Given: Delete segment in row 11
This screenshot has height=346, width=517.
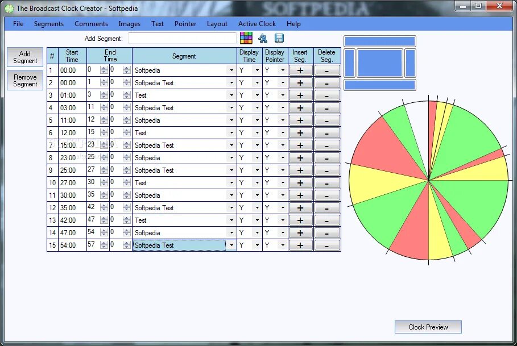Looking at the screenshot, I should [327, 195].
